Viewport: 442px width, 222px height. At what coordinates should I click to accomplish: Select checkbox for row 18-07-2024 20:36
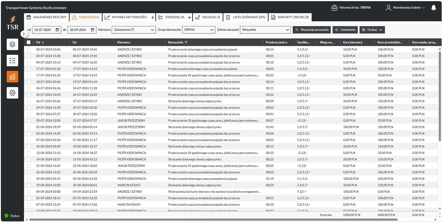29,82
